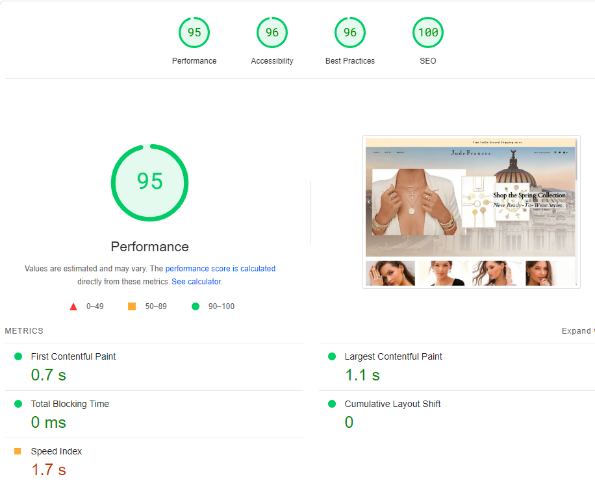Click the Jude Frances page screenshot thumbnail
The image size is (595, 483).
(471, 212)
